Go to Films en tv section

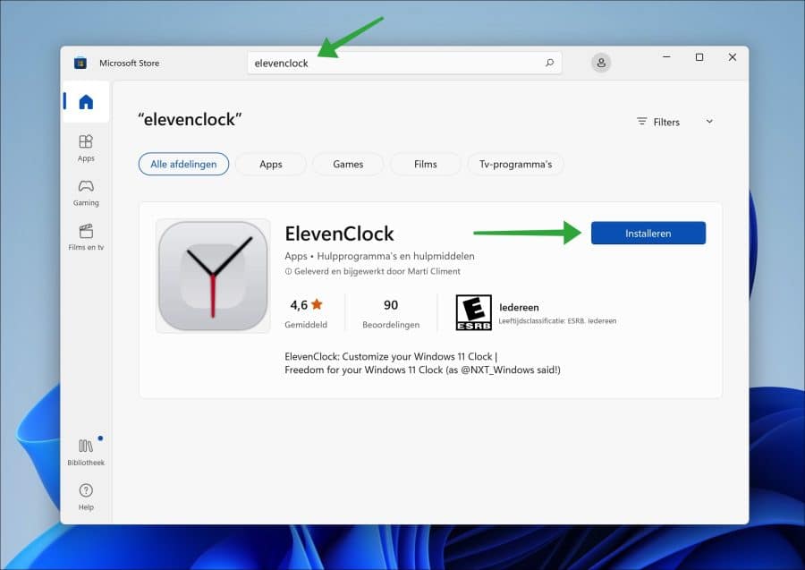tap(85, 235)
